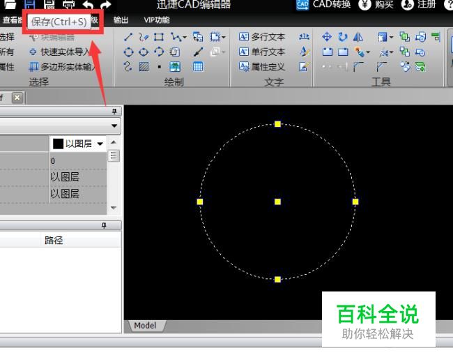Click the black color swatch in properties
This screenshot has height=364, width=453.
[x=58, y=144]
